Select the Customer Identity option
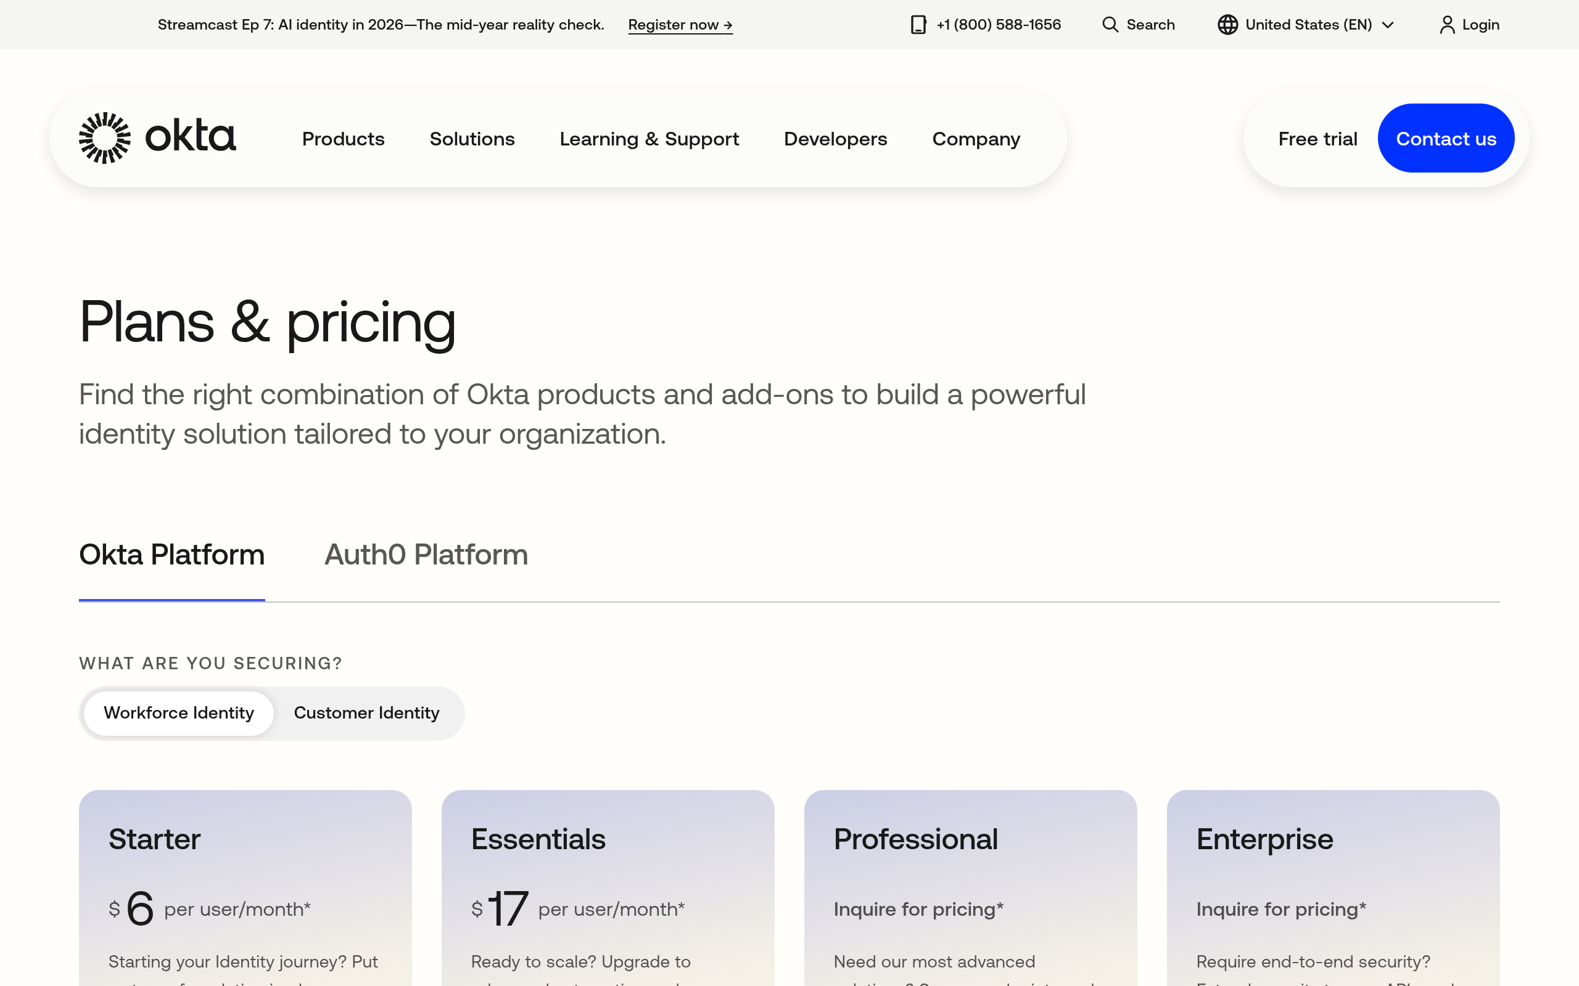Image resolution: width=1579 pixels, height=986 pixels. point(367,713)
